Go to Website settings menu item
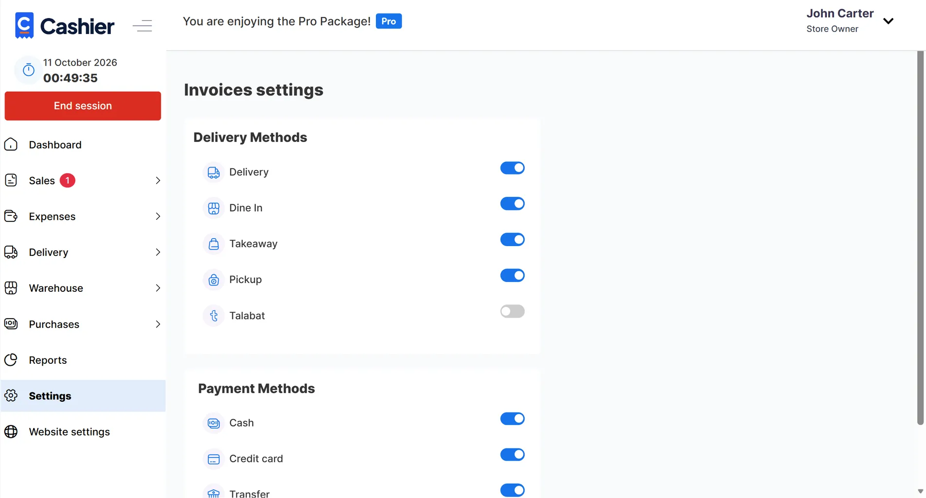This screenshot has height=498, width=926. [83, 432]
